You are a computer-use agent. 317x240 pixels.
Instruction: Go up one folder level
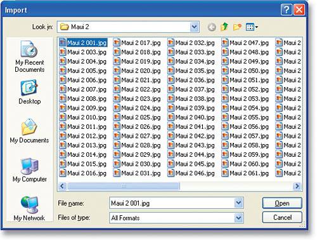[x=224, y=27]
